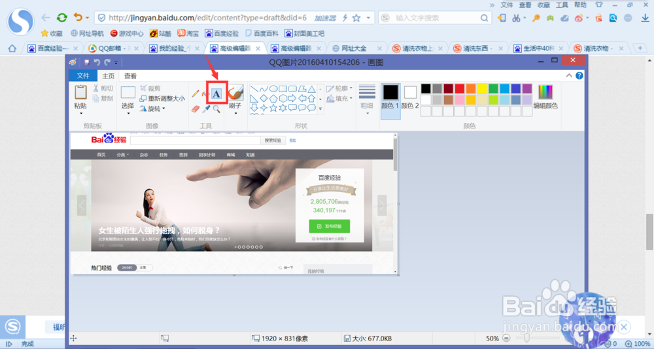Open a new browser tab with plus button
This screenshot has height=349, width=654.
coord(640,48)
